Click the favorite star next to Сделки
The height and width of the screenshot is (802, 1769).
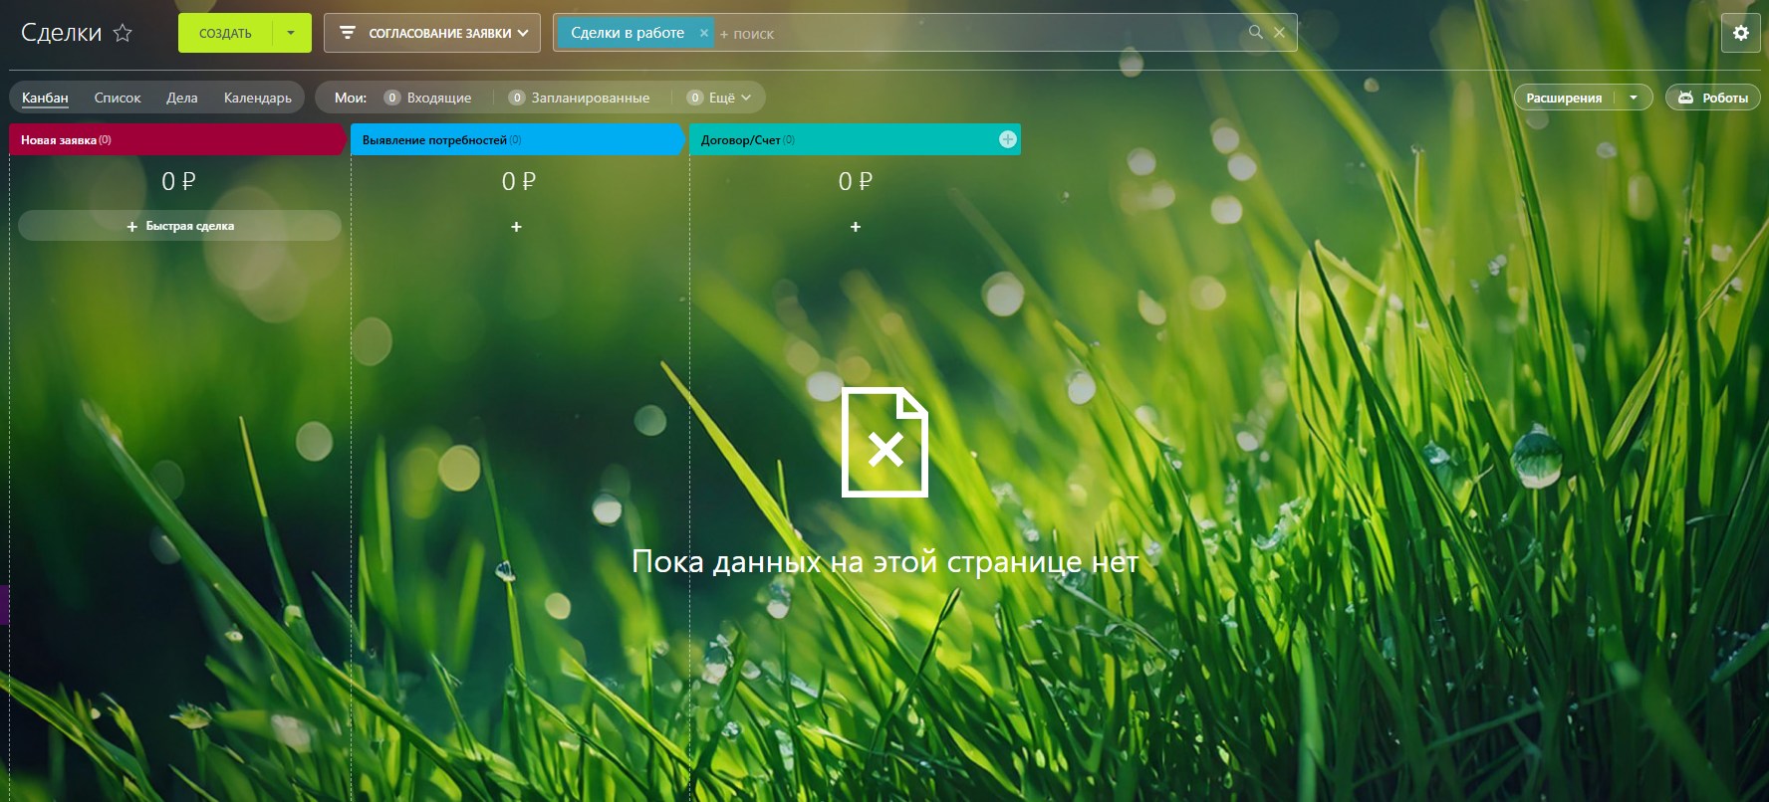123,33
